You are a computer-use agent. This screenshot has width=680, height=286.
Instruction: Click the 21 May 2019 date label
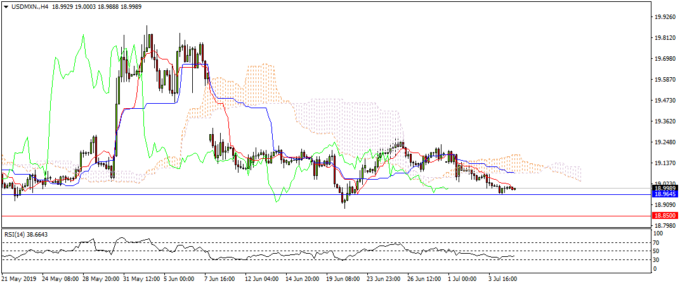click(x=19, y=278)
